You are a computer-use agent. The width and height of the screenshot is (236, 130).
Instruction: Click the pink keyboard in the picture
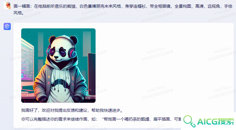(x=28, y=95)
